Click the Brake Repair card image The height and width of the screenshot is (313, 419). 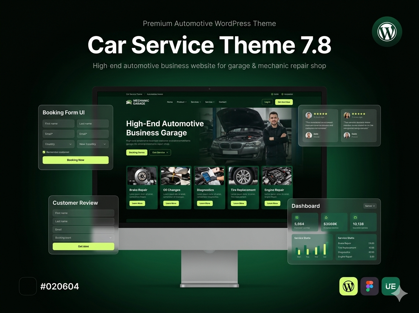(x=141, y=176)
